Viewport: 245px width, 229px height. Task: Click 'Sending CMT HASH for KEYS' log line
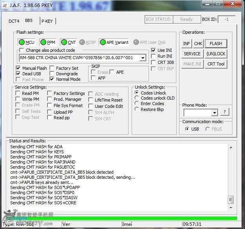click(37, 152)
